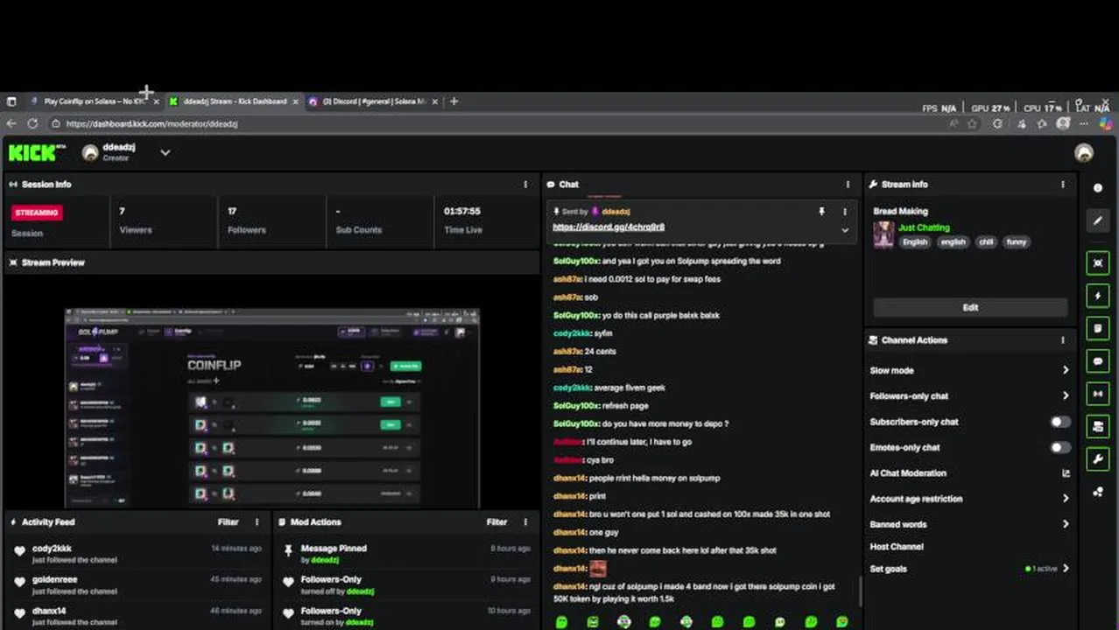Viewport: 1119px width, 630px height.
Task: Open the ddeadzj creator account dropdown
Action: pos(165,152)
